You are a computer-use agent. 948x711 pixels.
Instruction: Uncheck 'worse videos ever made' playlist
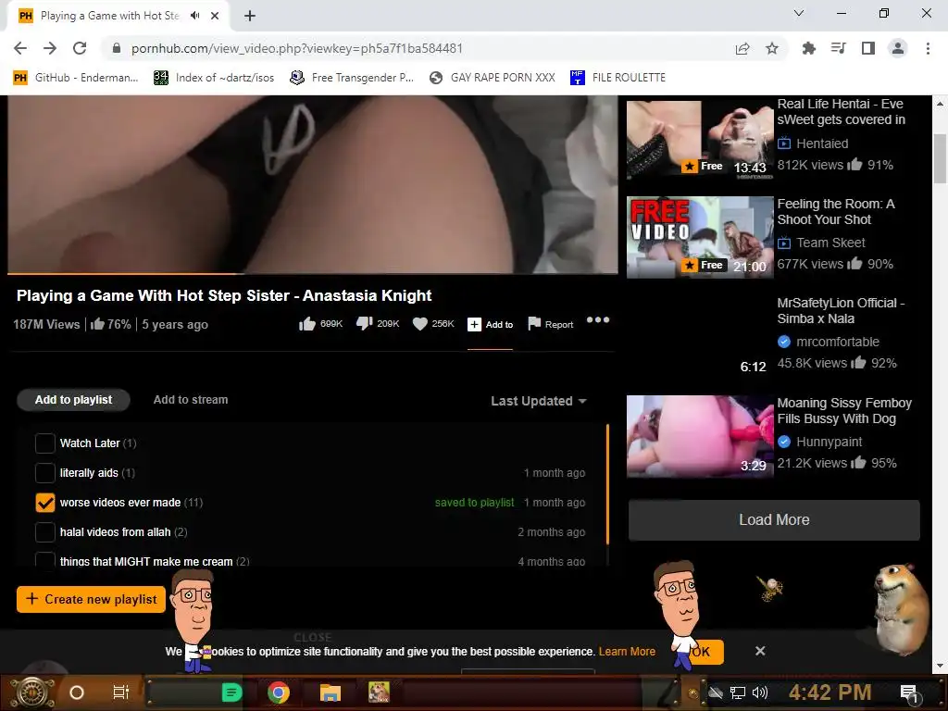tap(44, 503)
